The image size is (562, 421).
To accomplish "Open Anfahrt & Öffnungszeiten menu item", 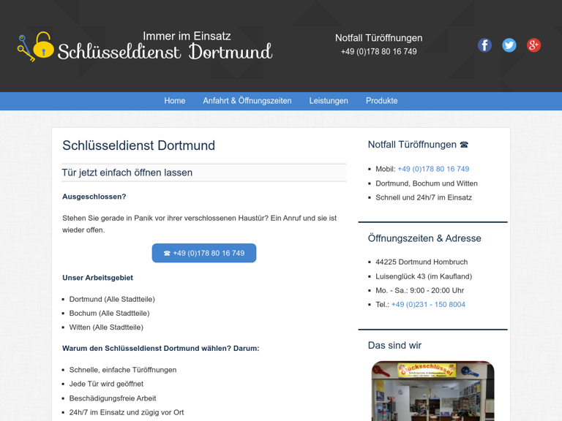I will (x=247, y=101).
